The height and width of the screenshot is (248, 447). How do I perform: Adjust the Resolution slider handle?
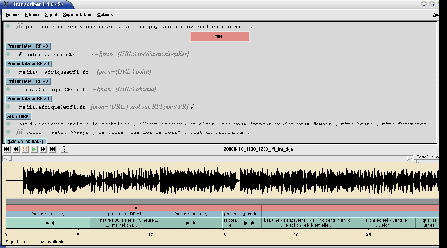click(416, 161)
